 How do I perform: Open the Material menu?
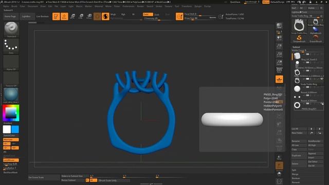99,6
